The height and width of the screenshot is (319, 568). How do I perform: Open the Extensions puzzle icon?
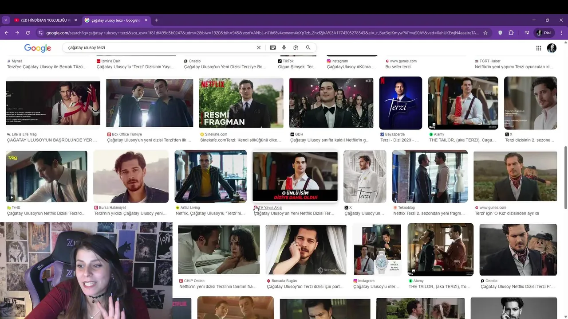click(x=511, y=33)
